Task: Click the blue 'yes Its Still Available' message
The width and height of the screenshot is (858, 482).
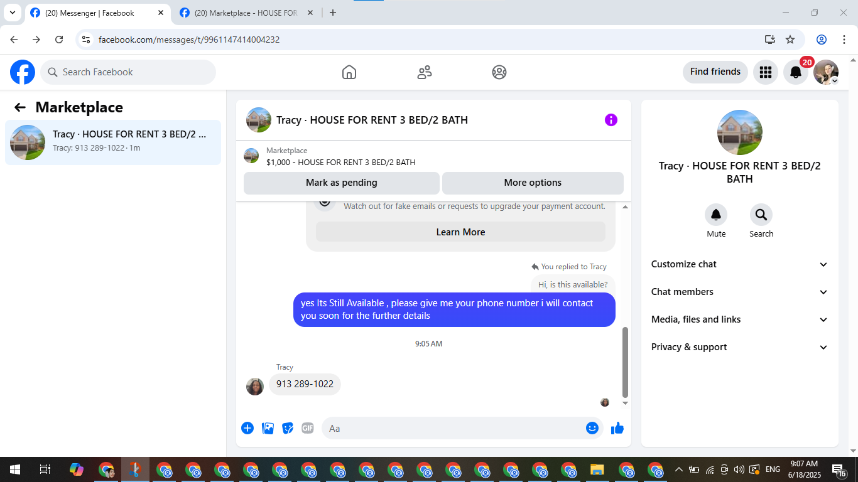Action: point(454,309)
